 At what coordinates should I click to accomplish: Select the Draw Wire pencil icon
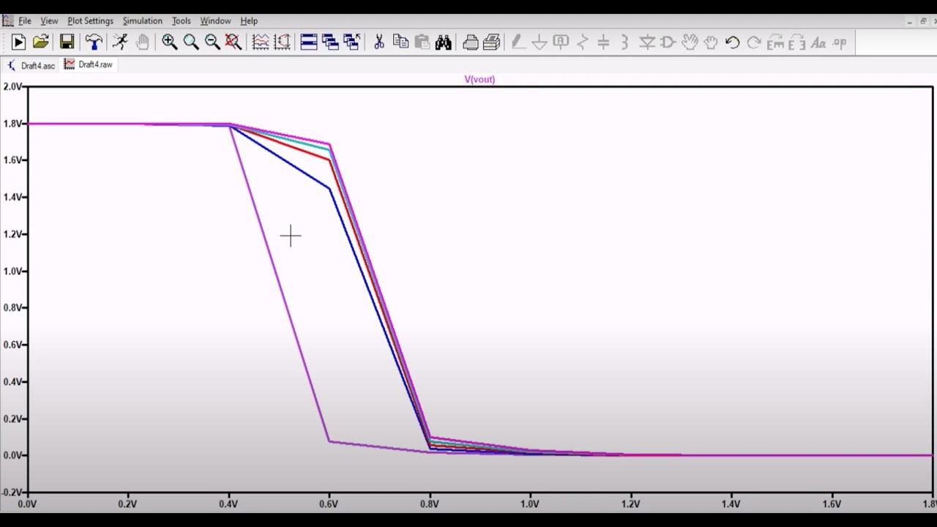click(x=518, y=42)
